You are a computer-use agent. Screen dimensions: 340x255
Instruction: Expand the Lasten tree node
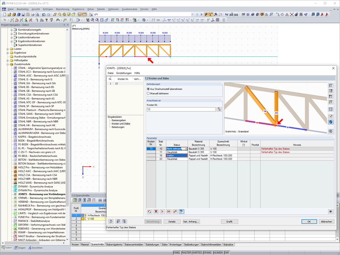tap(8, 49)
